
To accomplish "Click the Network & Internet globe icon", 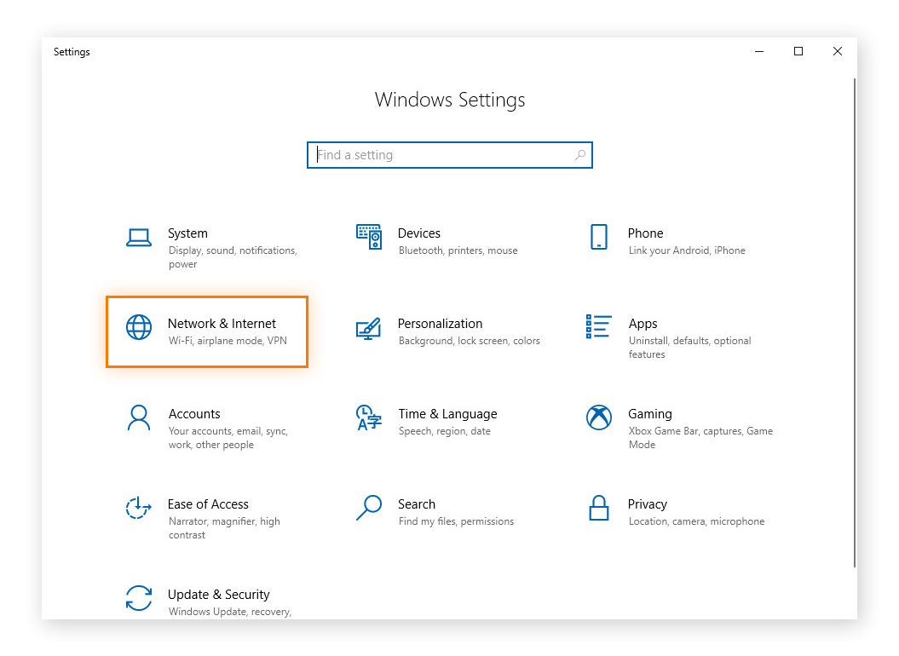I will (139, 327).
